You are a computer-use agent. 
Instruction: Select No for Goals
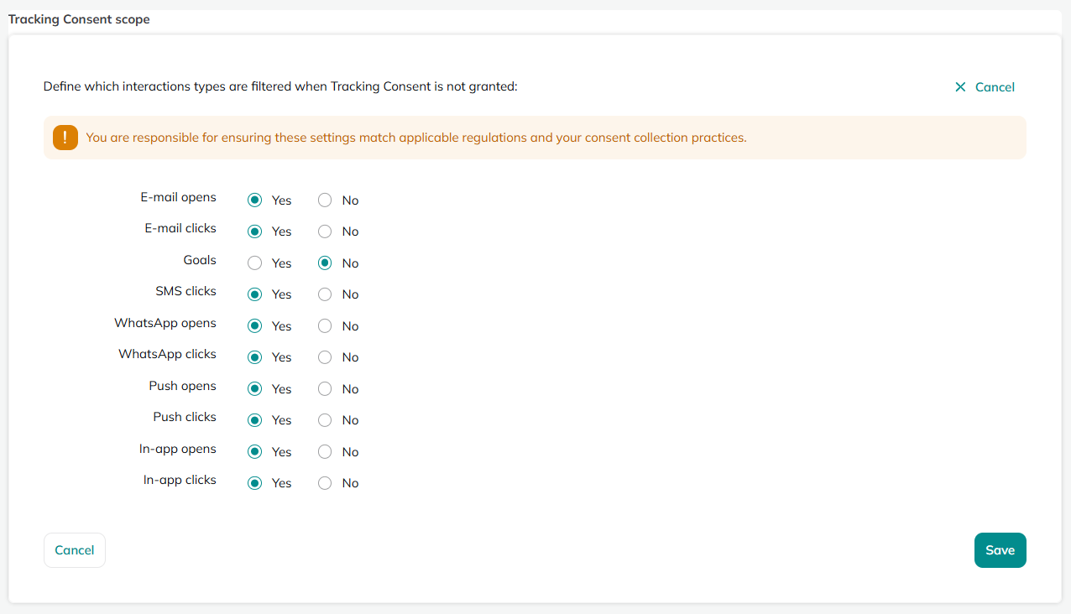[x=325, y=263]
